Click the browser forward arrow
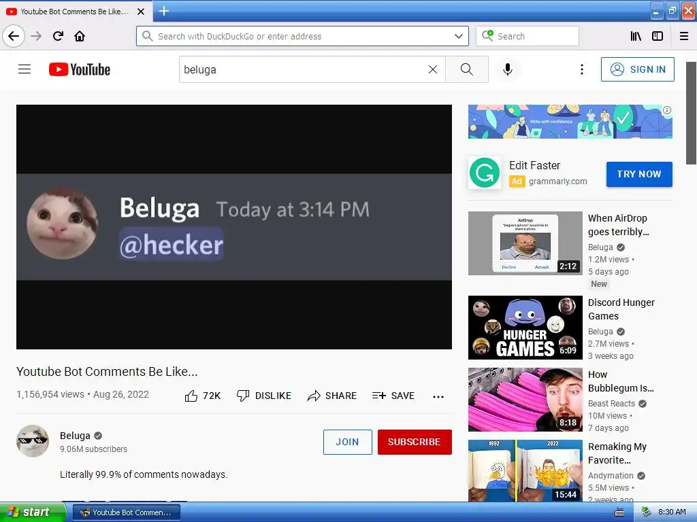 [x=36, y=36]
